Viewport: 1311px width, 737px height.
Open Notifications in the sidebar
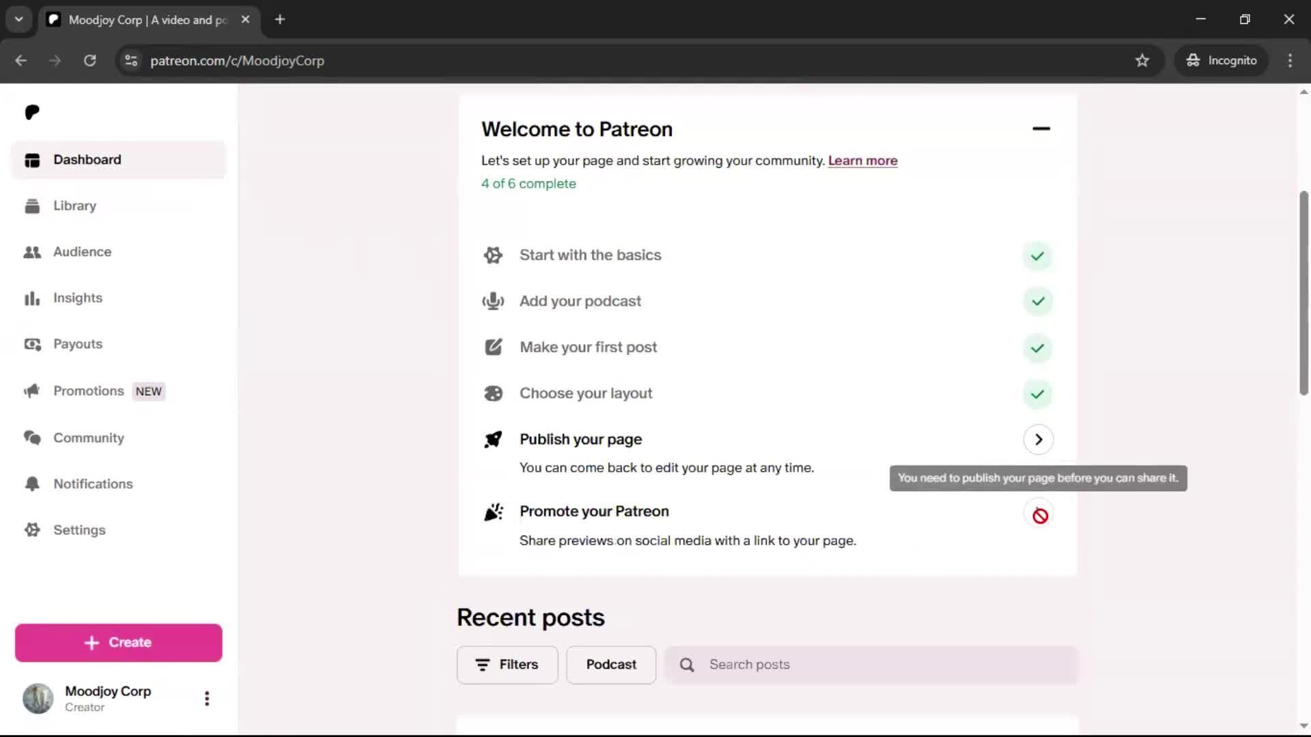click(x=118, y=484)
